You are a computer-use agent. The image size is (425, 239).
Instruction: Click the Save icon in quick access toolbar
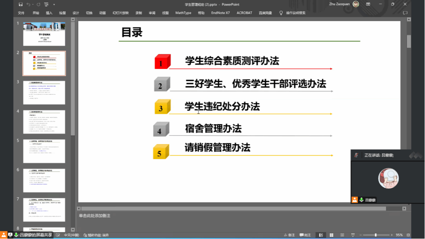click(x=21, y=4)
